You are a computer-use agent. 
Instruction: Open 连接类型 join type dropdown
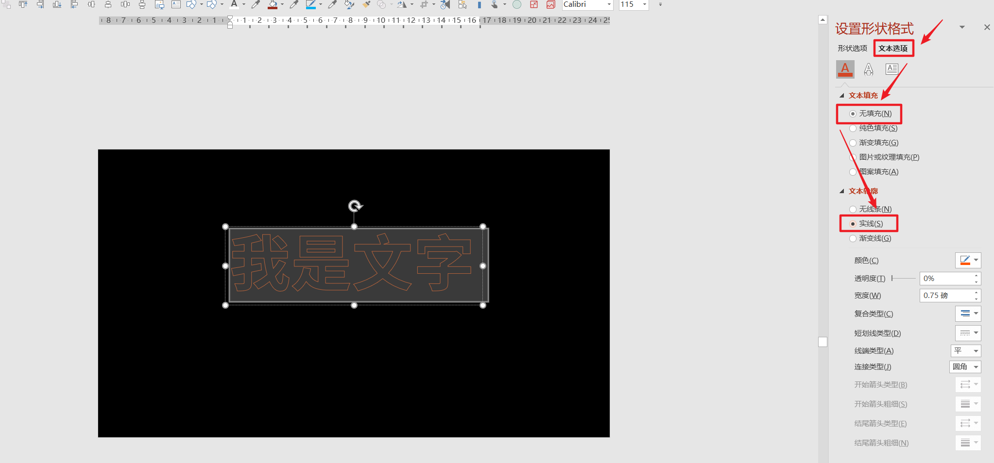point(965,367)
